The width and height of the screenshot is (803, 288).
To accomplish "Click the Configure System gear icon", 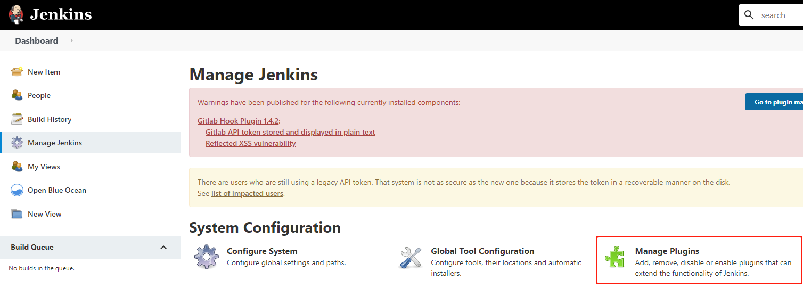I will [x=207, y=257].
